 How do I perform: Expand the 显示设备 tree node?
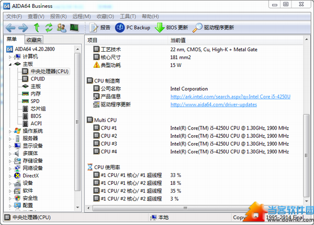click(x=10, y=146)
